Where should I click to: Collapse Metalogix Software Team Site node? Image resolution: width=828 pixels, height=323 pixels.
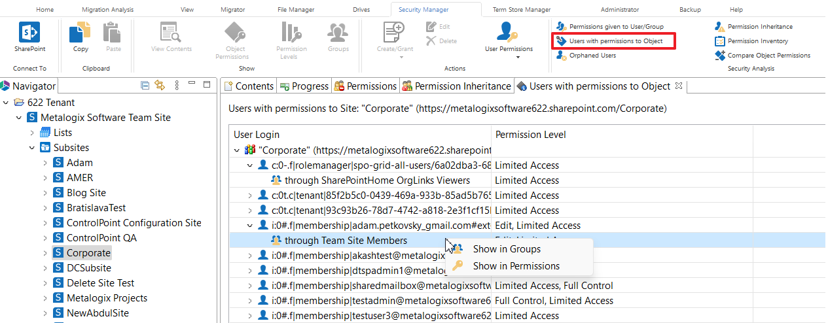point(19,118)
